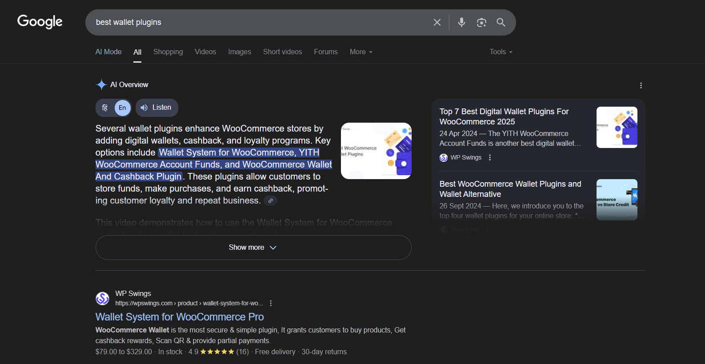
Task: Listen to the AI Overview
Action: click(x=157, y=108)
